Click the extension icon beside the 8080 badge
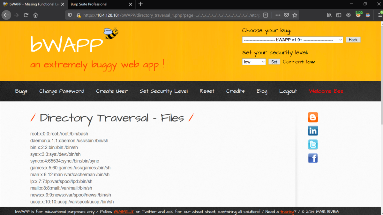The image size is (383, 215). [368, 15]
